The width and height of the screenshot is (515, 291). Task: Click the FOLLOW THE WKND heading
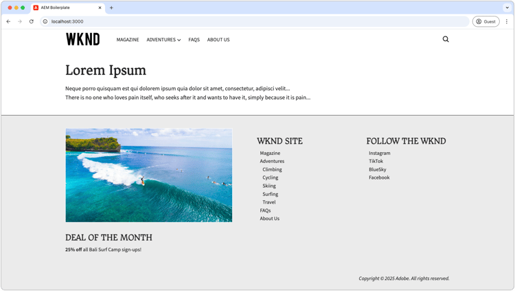point(406,141)
